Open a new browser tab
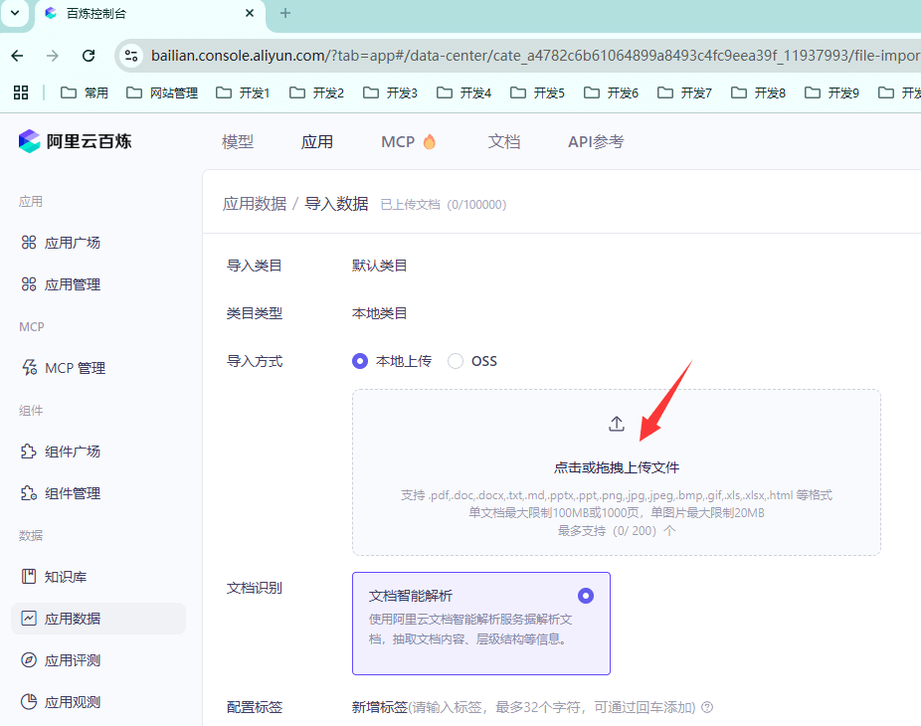Screen dimensions: 921x726 pos(285,13)
